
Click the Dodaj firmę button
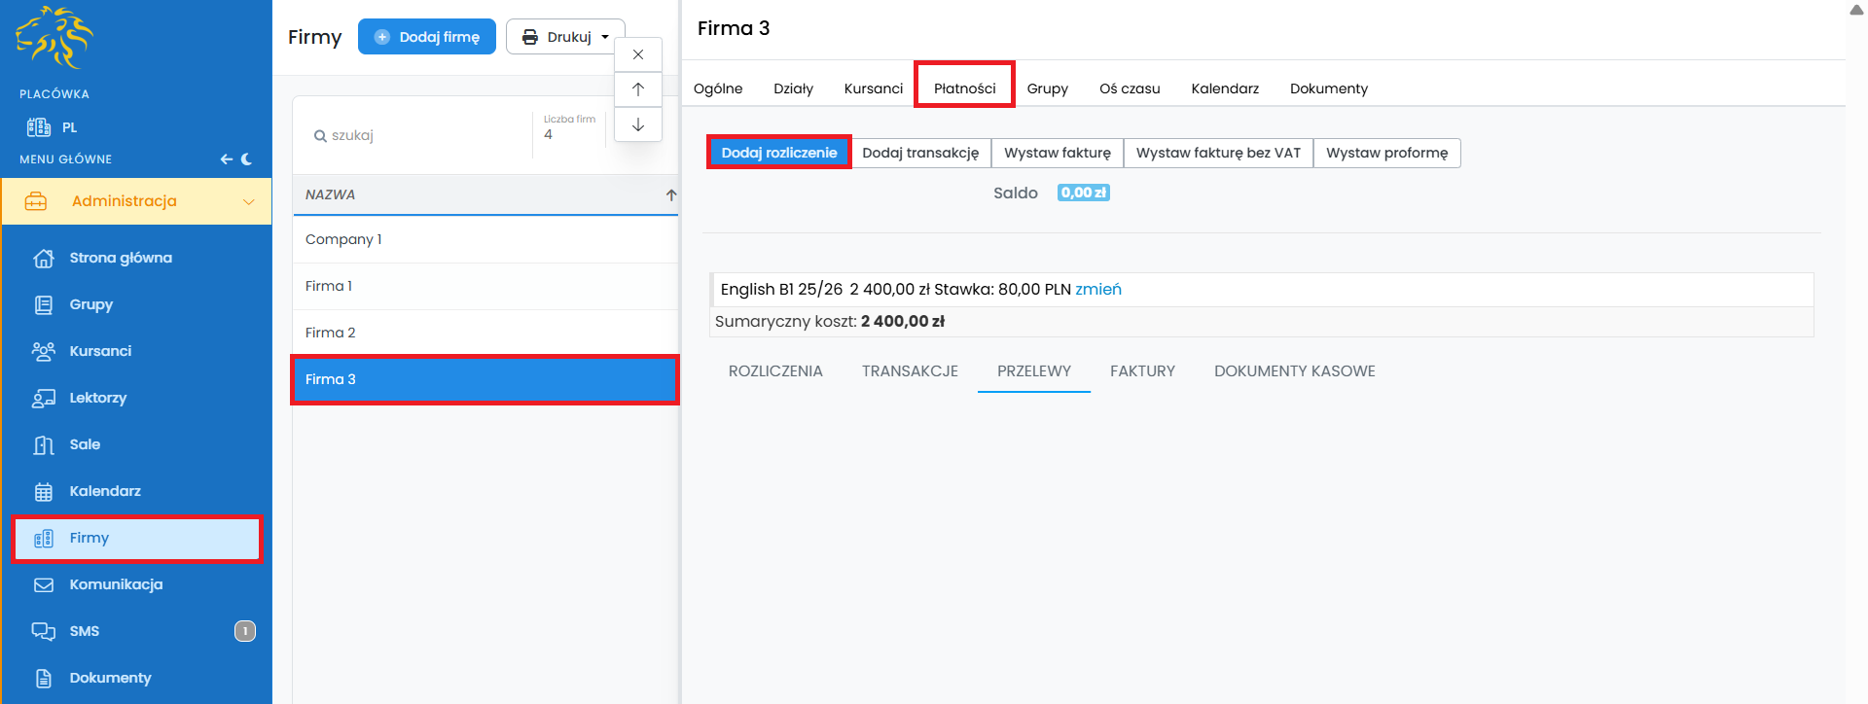427,37
